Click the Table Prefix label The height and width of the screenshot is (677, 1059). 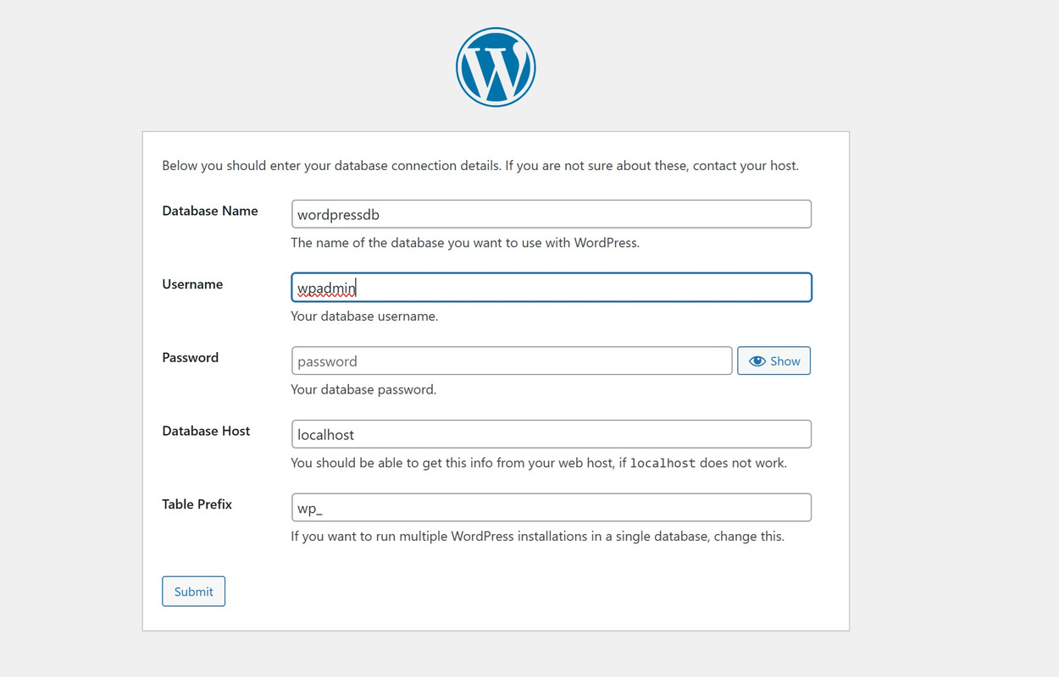click(197, 504)
